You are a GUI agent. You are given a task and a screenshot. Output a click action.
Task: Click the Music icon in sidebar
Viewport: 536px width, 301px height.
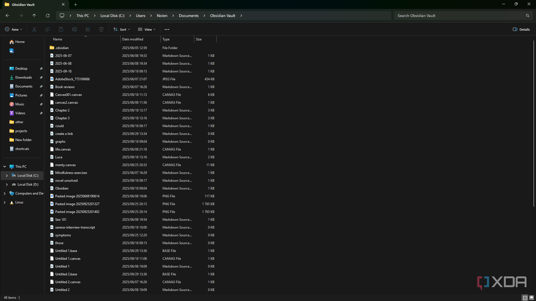tap(11, 104)
